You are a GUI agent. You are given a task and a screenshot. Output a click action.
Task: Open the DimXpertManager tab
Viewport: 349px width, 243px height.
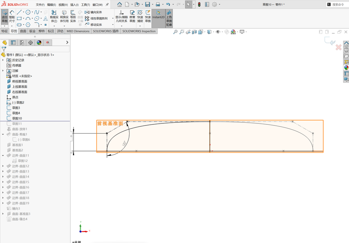(30, 43)
